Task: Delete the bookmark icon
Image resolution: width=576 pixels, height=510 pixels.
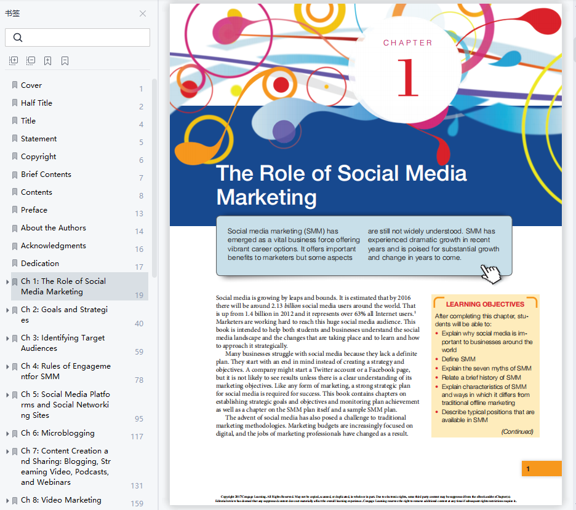Action: 65,61
